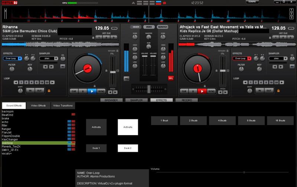Pause the right deck track

click(x=193, y=91)
